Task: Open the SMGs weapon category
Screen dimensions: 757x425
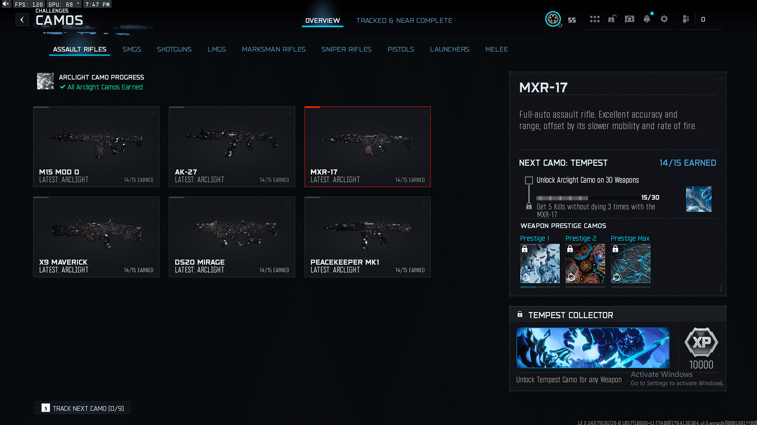Action: click(132, 49)
